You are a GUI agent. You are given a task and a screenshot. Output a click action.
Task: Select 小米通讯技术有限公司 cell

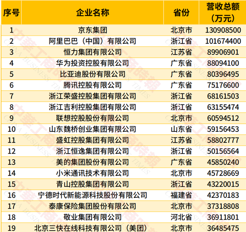[x=92, y=173]
